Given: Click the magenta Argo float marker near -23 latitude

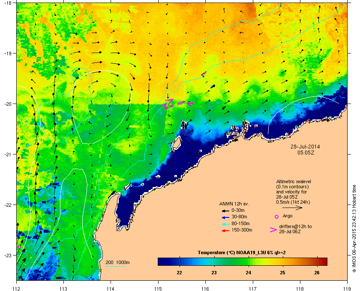Looking at the screenshot, I should click(x=20, y=247).
